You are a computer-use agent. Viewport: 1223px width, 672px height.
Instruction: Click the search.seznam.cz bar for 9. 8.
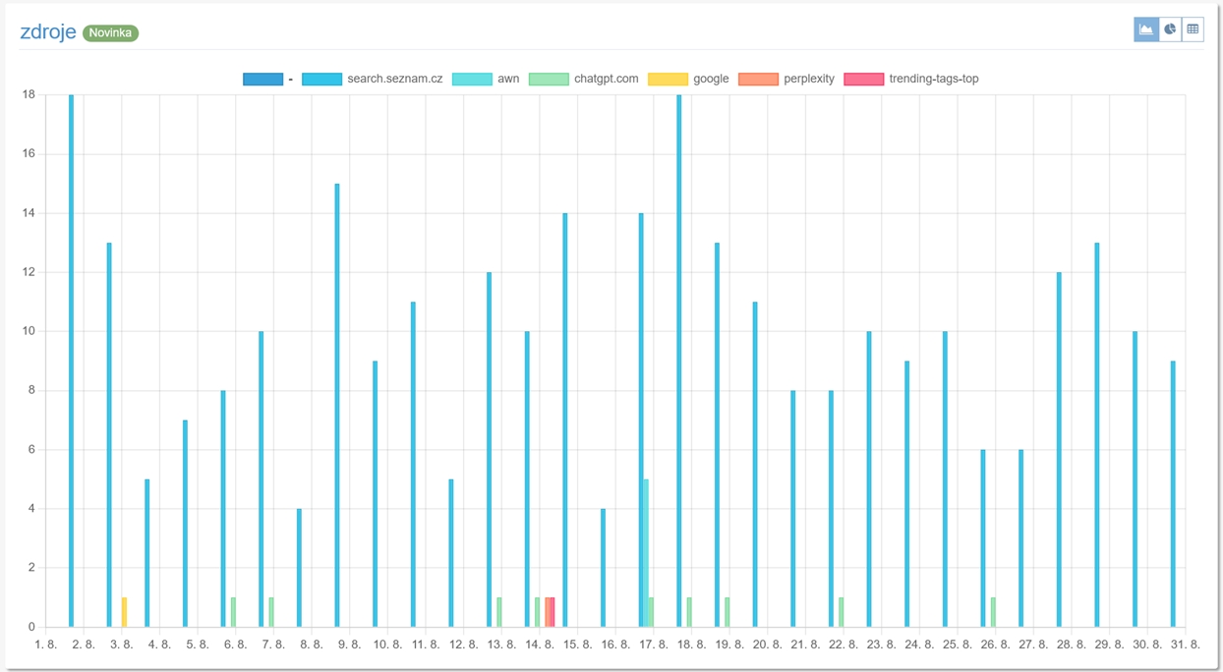[x=337, y=403]
